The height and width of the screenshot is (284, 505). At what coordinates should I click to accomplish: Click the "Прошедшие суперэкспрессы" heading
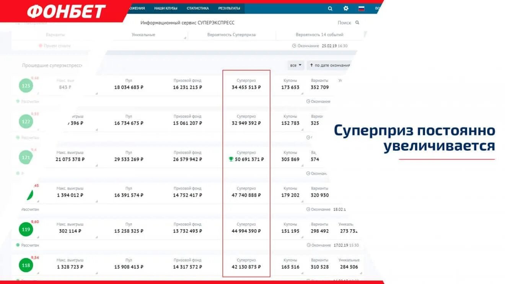52,65
